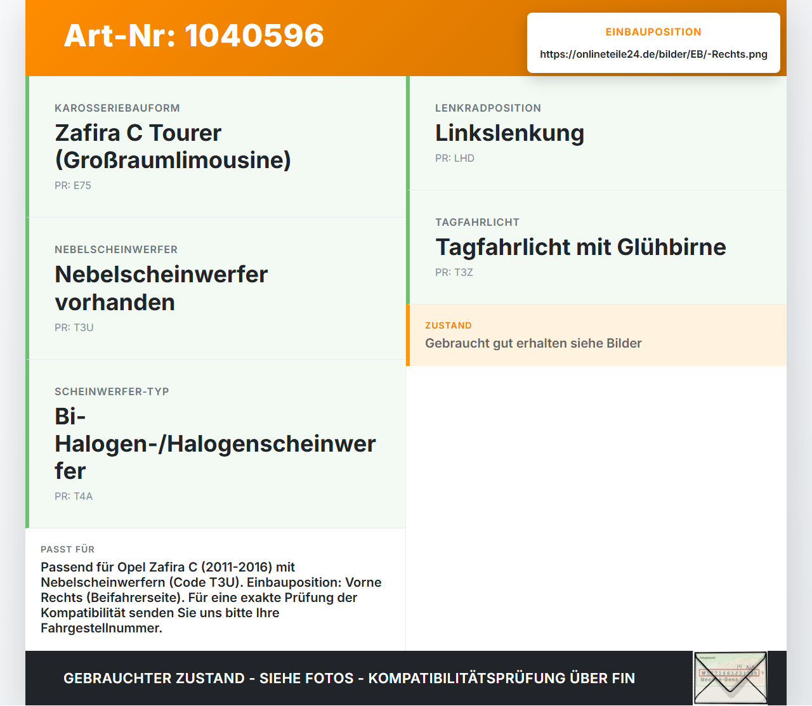This screenshot has width=812, height=706.
Task: Click the PR: T3Z code
Action: 454,273
